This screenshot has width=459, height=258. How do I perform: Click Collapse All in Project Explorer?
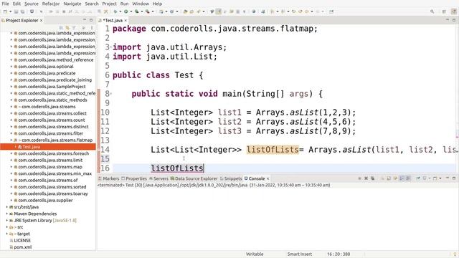coord(61,28)
